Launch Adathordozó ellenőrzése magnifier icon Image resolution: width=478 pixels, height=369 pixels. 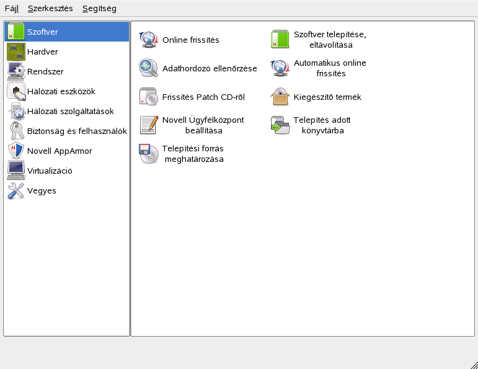149,68
